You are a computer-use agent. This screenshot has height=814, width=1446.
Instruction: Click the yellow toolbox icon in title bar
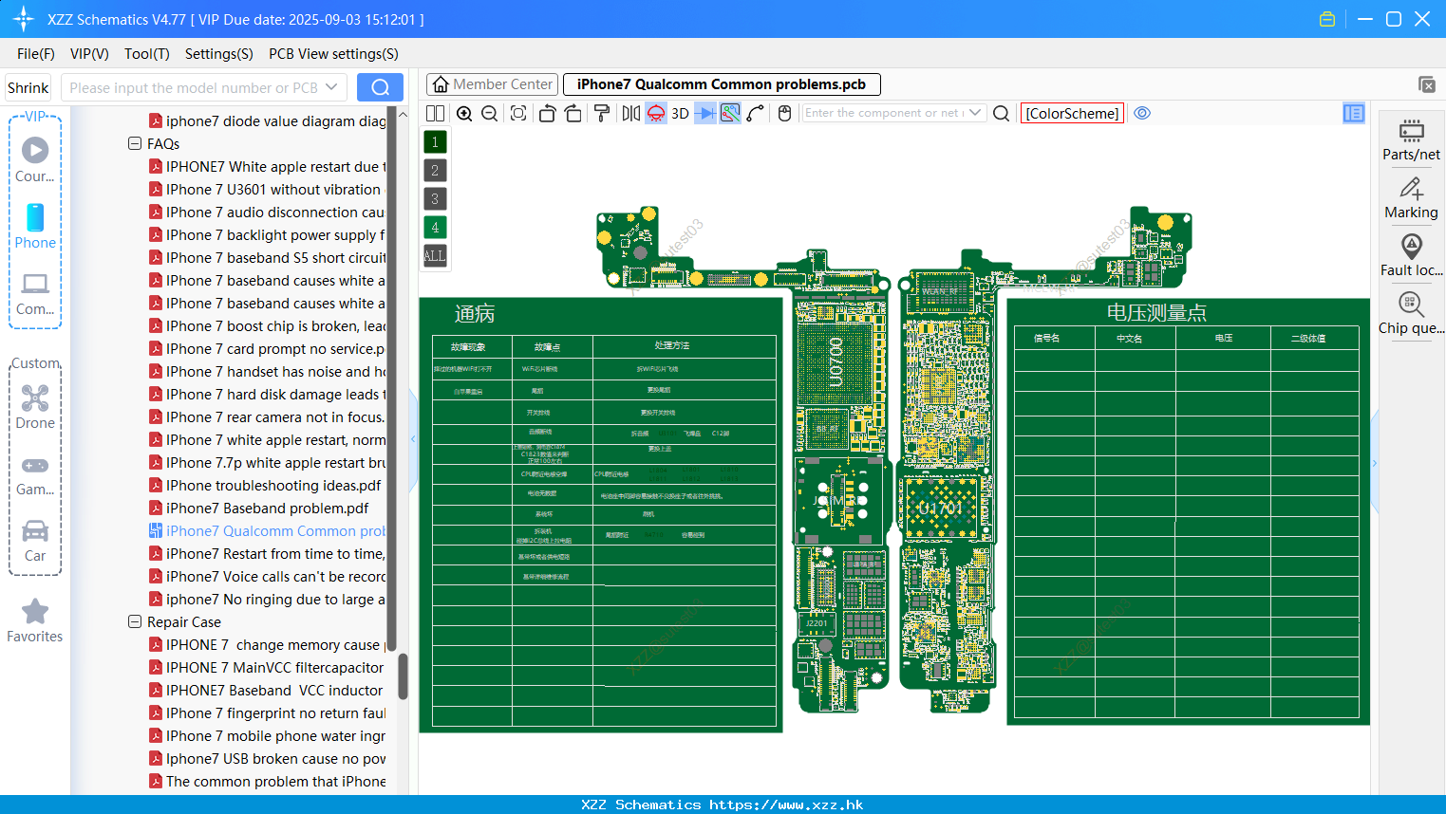click(x=1327, y=19)
